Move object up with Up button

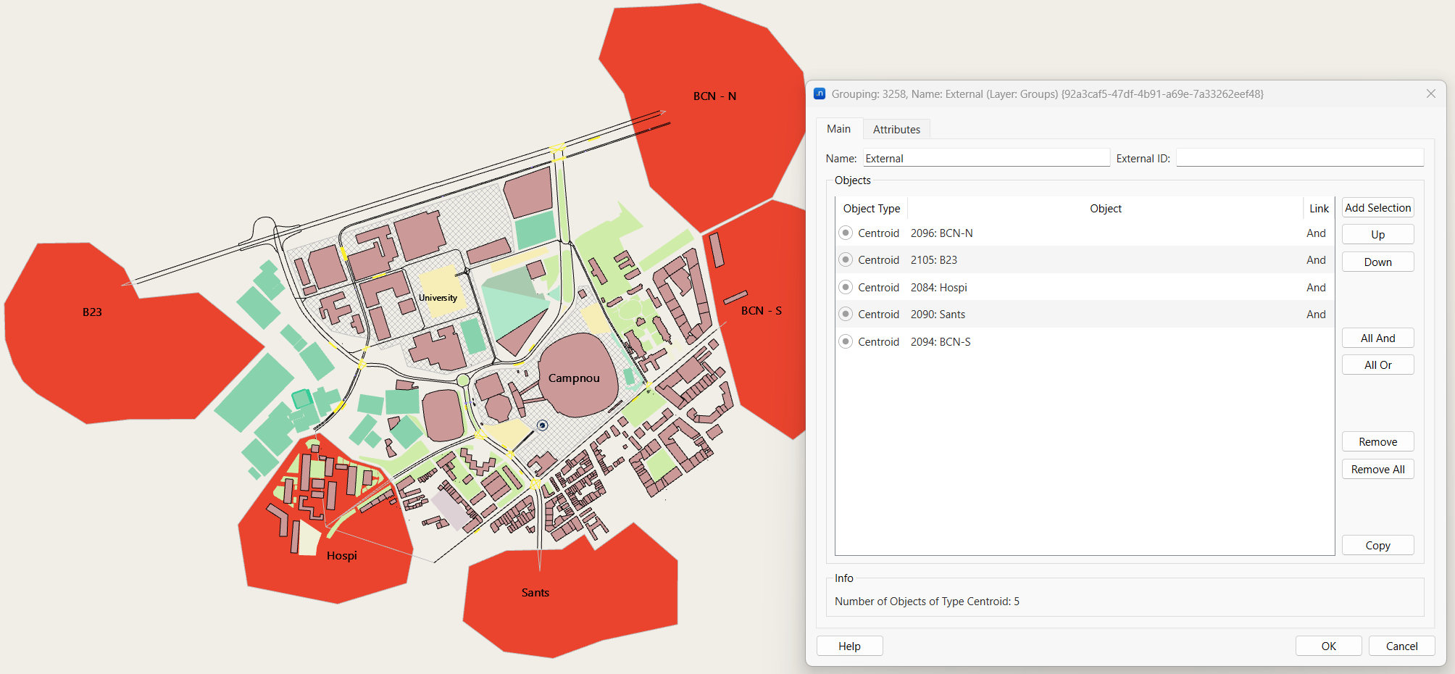pos(1377,235)
